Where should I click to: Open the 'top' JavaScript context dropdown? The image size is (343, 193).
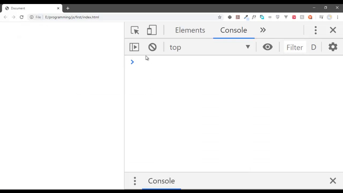pos(210,47)
